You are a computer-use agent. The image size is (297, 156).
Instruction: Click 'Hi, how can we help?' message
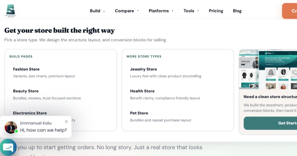coord(44,130)
